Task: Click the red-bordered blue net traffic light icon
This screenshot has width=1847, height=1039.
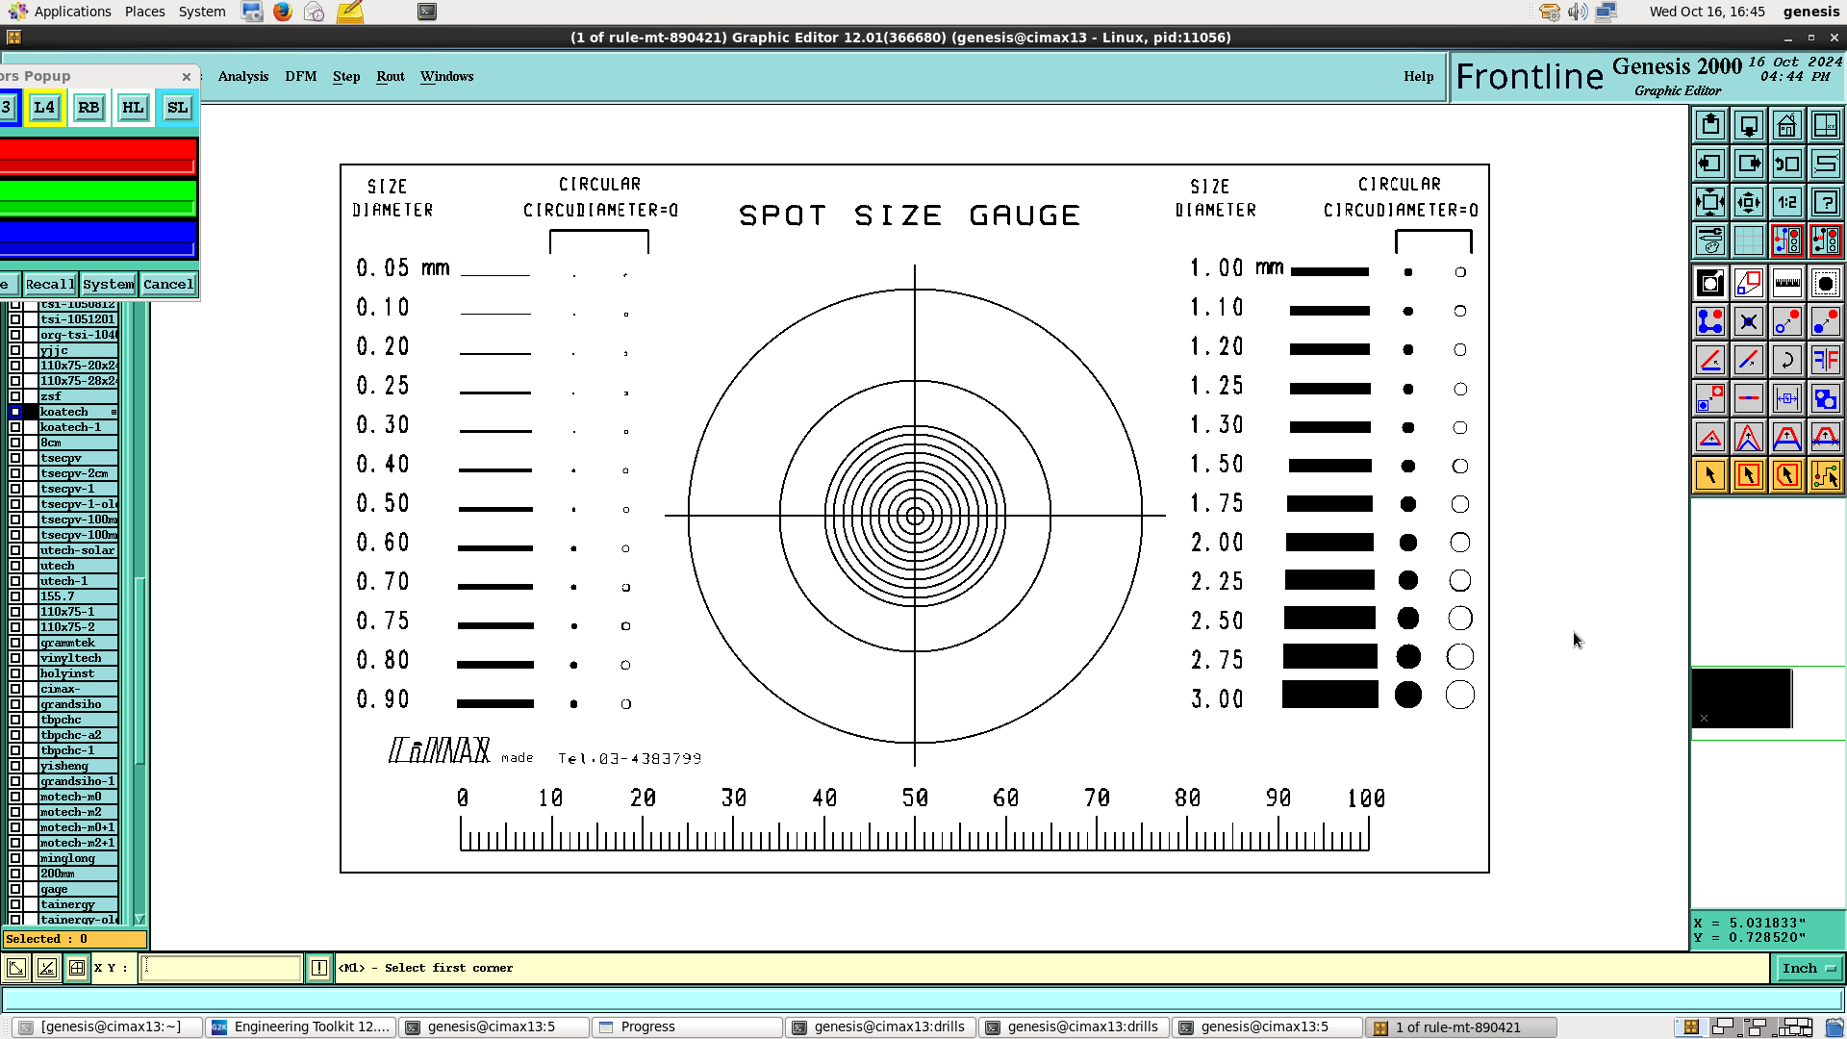Action: (x=1787, y=241)
